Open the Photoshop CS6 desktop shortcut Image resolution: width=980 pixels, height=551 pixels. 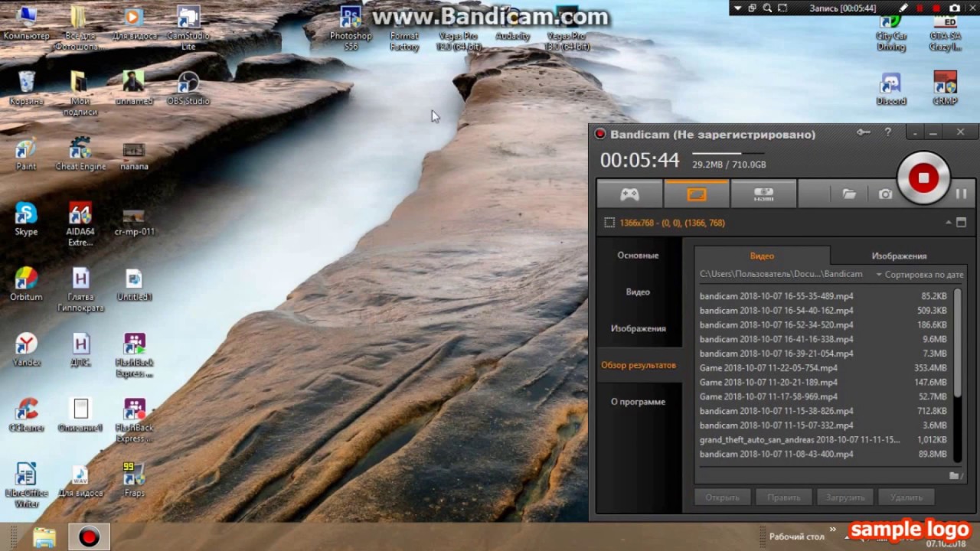click(x=351, y=29)
